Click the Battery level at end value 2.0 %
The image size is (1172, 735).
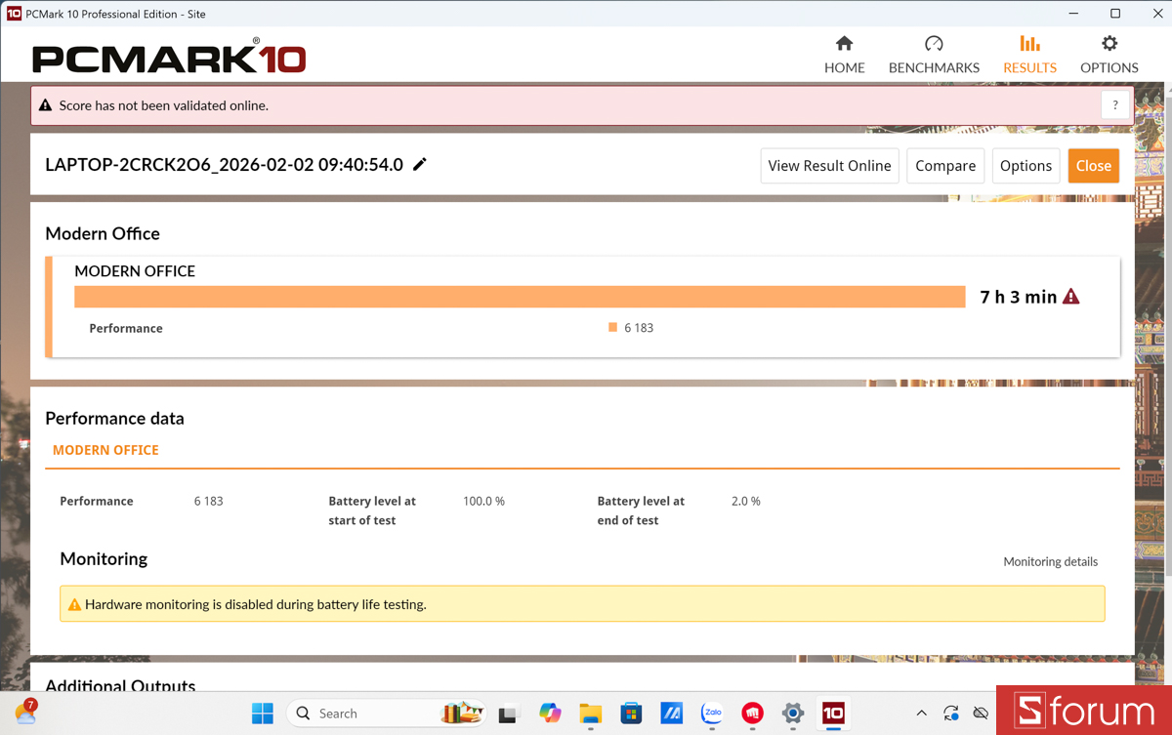[x=745, y=501]
